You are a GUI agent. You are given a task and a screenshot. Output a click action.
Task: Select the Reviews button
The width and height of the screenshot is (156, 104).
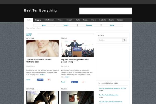pyautogui.click(x=89, y=25)
